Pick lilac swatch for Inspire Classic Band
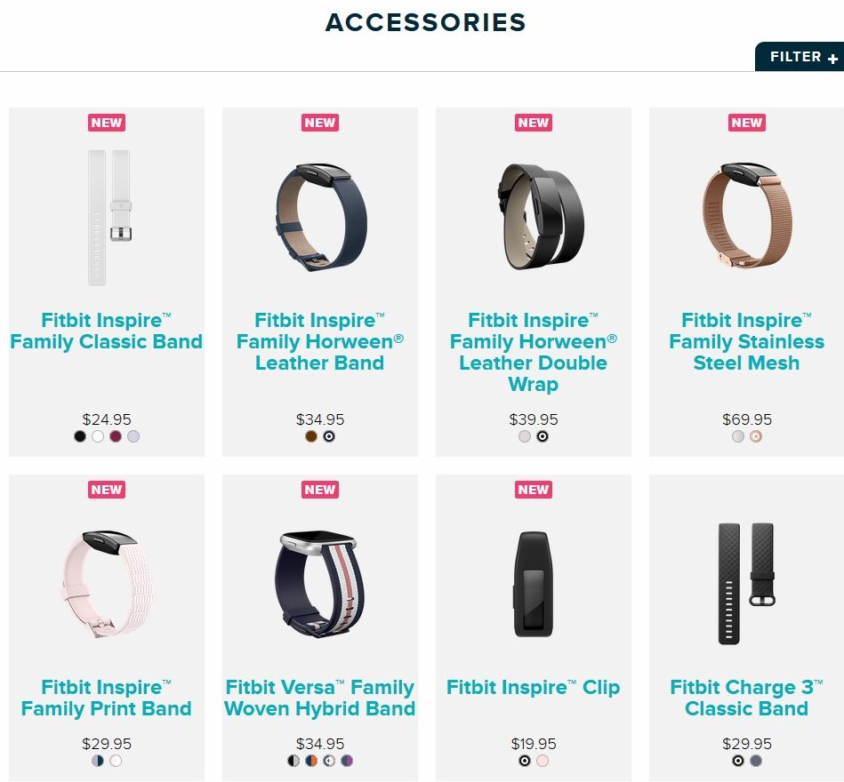 pyautogui.click(x=133, y=436)
